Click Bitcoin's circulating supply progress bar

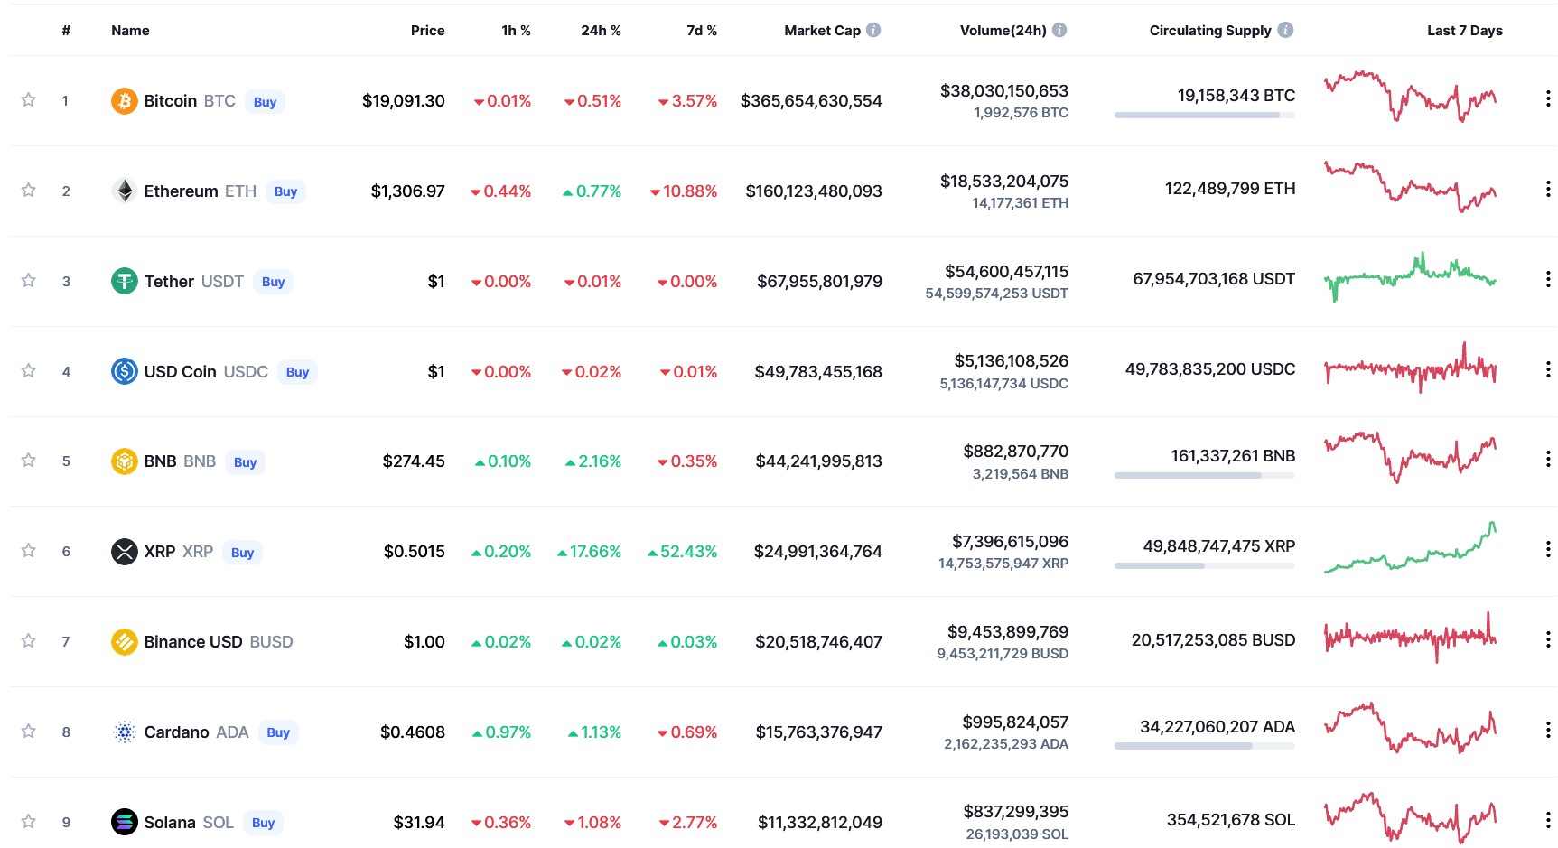point(1205,115)
